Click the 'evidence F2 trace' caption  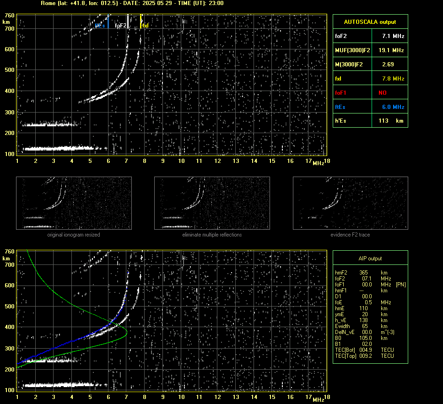tap(351, 235)
